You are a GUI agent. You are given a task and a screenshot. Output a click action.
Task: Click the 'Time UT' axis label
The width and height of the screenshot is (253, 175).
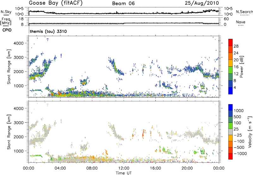pyautogui.click(x=124, y=173)
